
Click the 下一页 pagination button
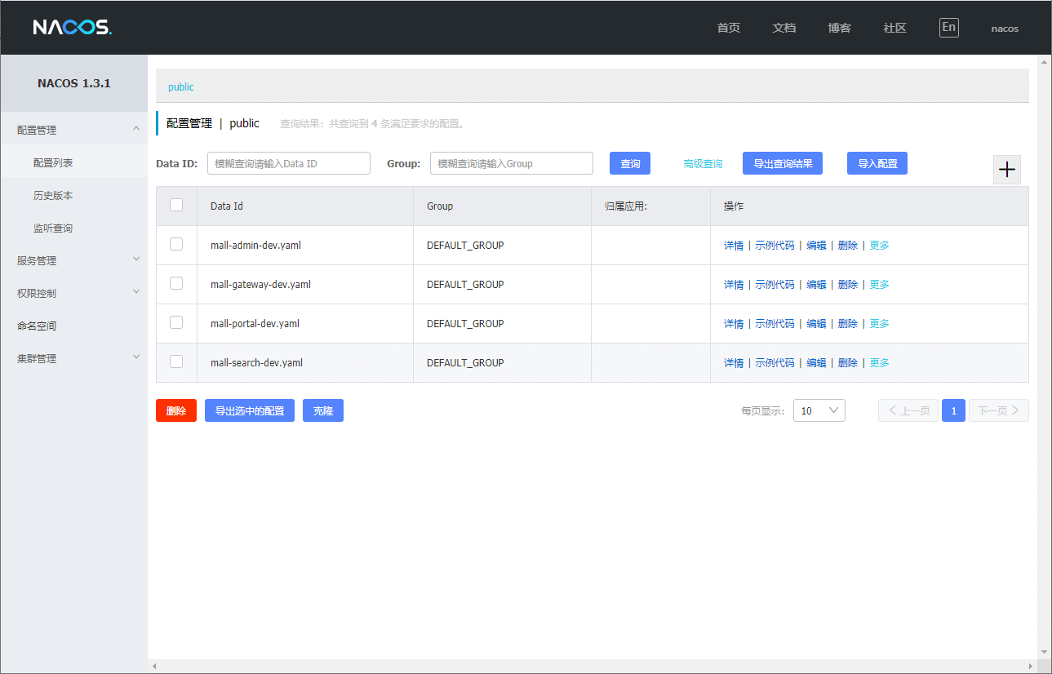pyautogui.click(x=999, y=410)
